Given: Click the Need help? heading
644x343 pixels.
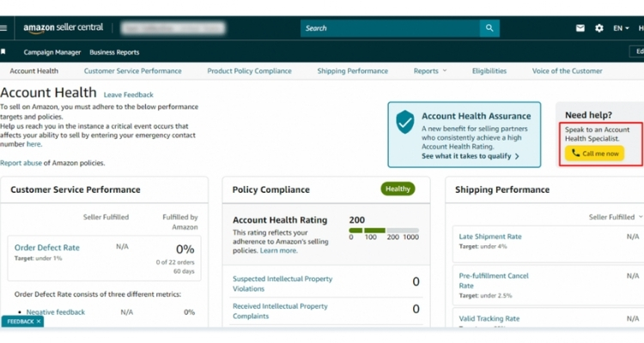Looking at the screenshot, I should (588, 115).
